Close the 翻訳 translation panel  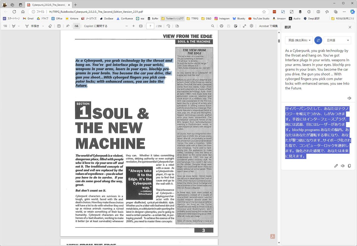(350, 27)
